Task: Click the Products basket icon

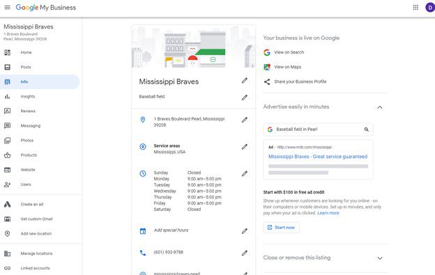Action: coord(8,155)
